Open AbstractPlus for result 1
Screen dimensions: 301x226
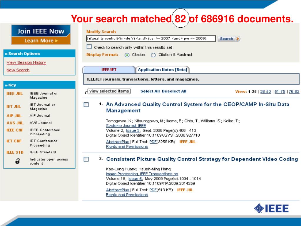pyautogui.click(x=118, y=142)
